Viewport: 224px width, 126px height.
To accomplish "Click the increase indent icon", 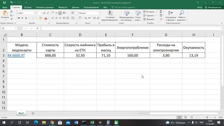I will click(x=68, y=18).
